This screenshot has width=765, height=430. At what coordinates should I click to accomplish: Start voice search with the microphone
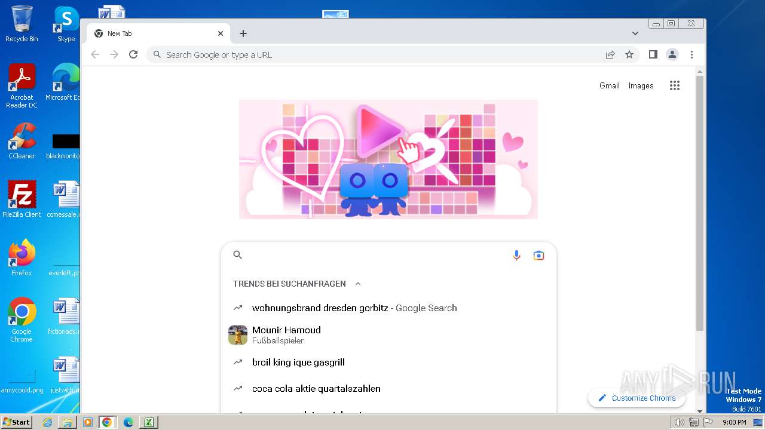pos(517,255)
